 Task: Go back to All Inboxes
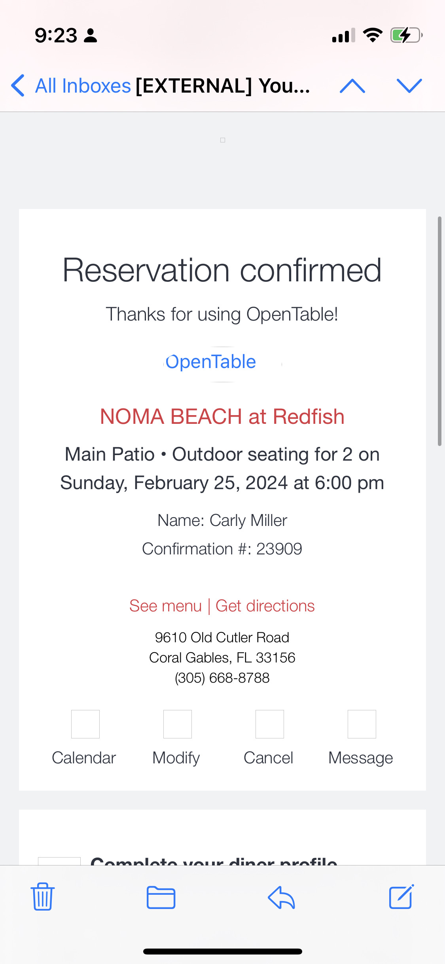click(71, 86)
